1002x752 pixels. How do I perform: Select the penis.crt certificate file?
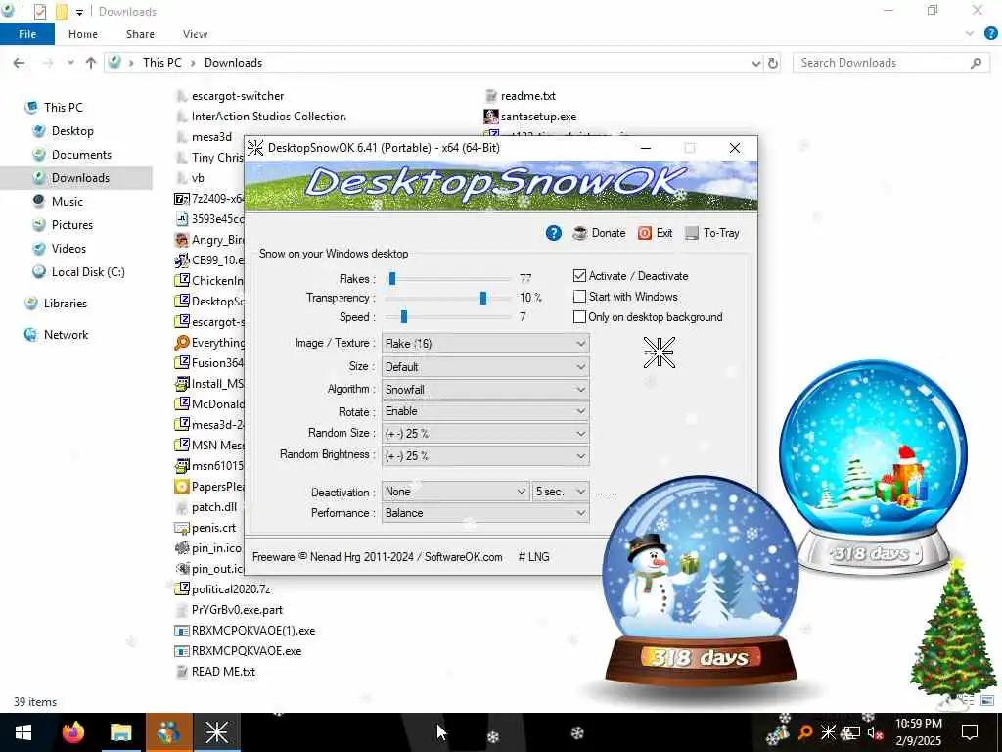(205, 528)
